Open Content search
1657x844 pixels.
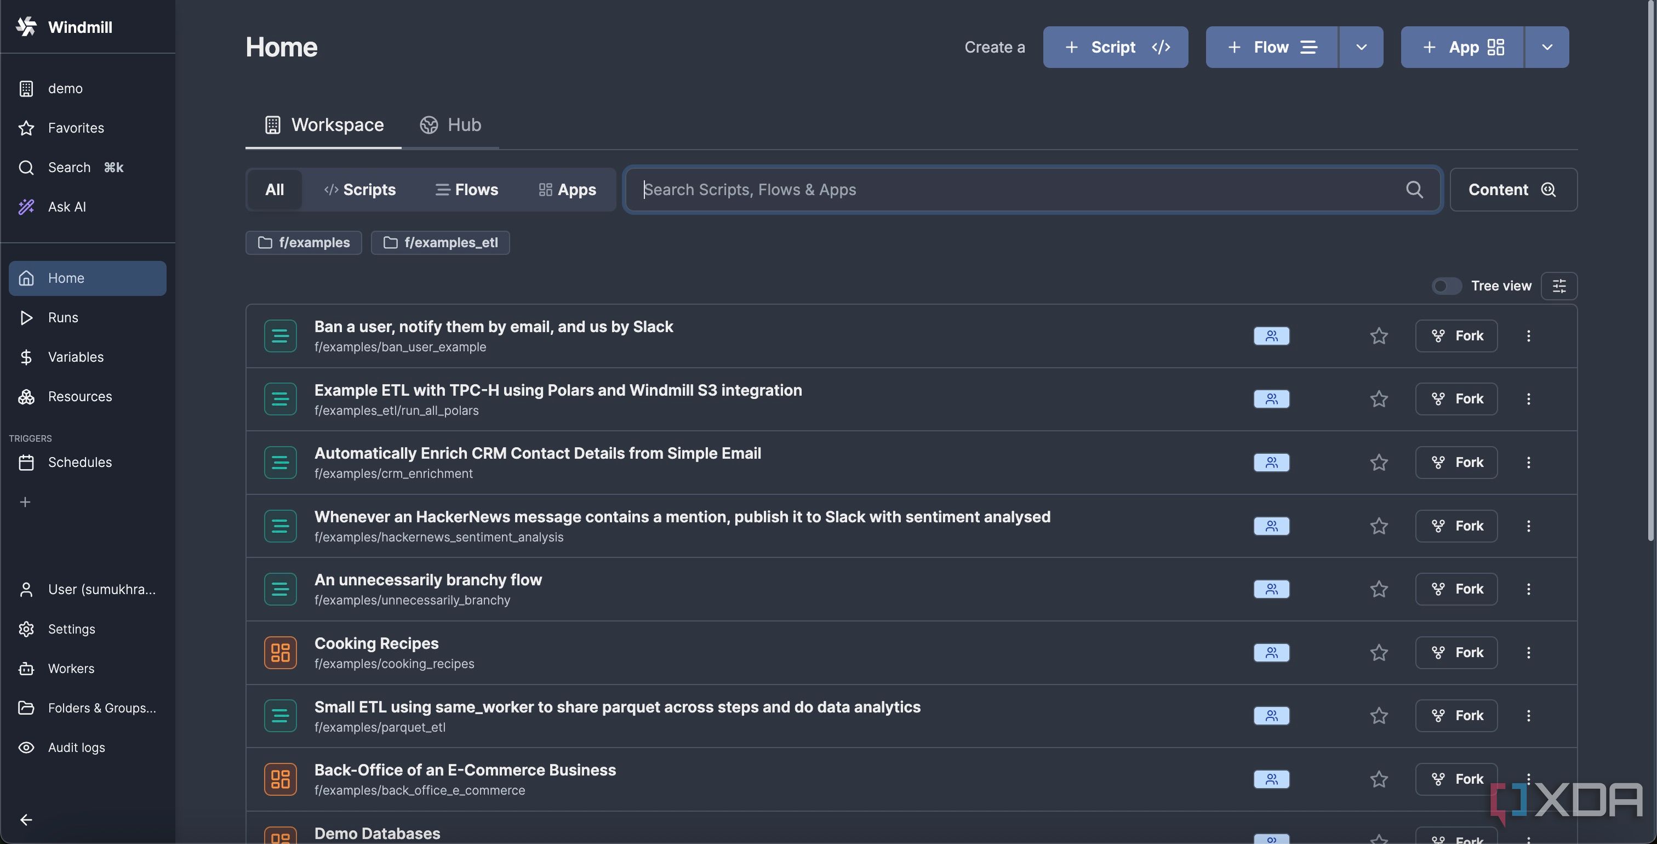[x=1513, y=190]
